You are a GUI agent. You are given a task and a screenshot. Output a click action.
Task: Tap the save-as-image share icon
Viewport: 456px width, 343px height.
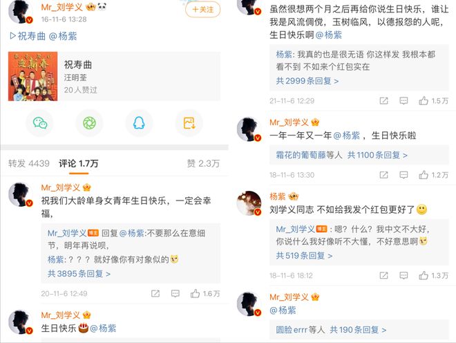pyautogui.click(x=189, y=123)
